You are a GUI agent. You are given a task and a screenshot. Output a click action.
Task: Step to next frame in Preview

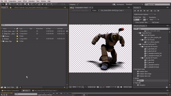(144, 11)
